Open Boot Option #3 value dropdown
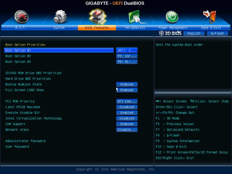 (x=127, y=62)
